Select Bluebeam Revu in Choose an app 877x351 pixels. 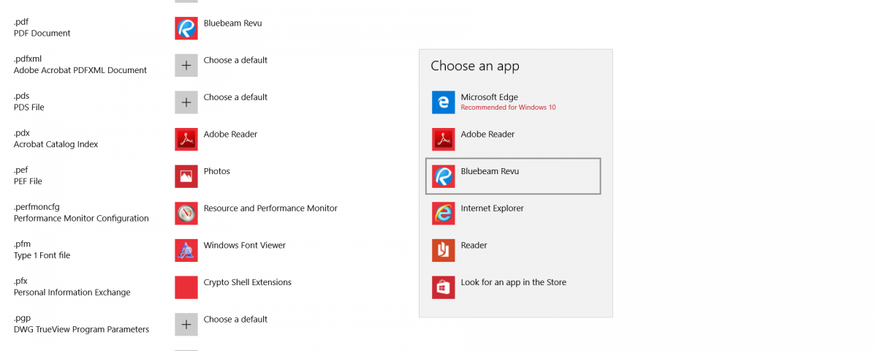(x=513, y=176)
